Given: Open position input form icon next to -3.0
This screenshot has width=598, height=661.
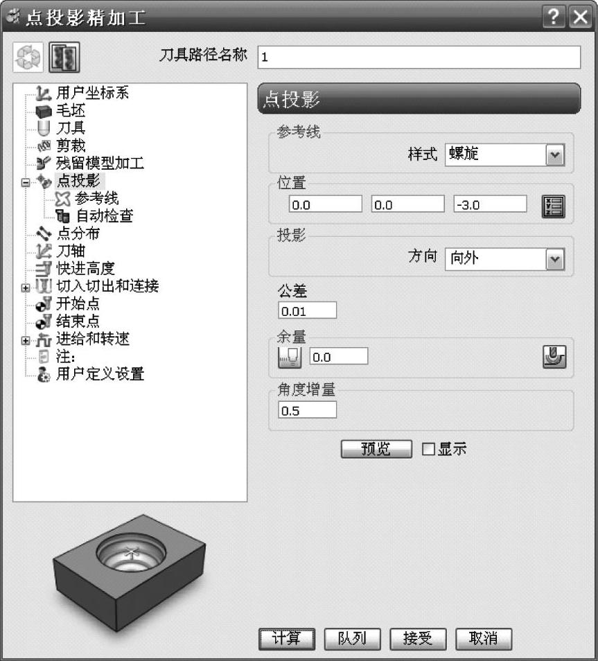Looking at the screenshot, I should tap(553, 206).
